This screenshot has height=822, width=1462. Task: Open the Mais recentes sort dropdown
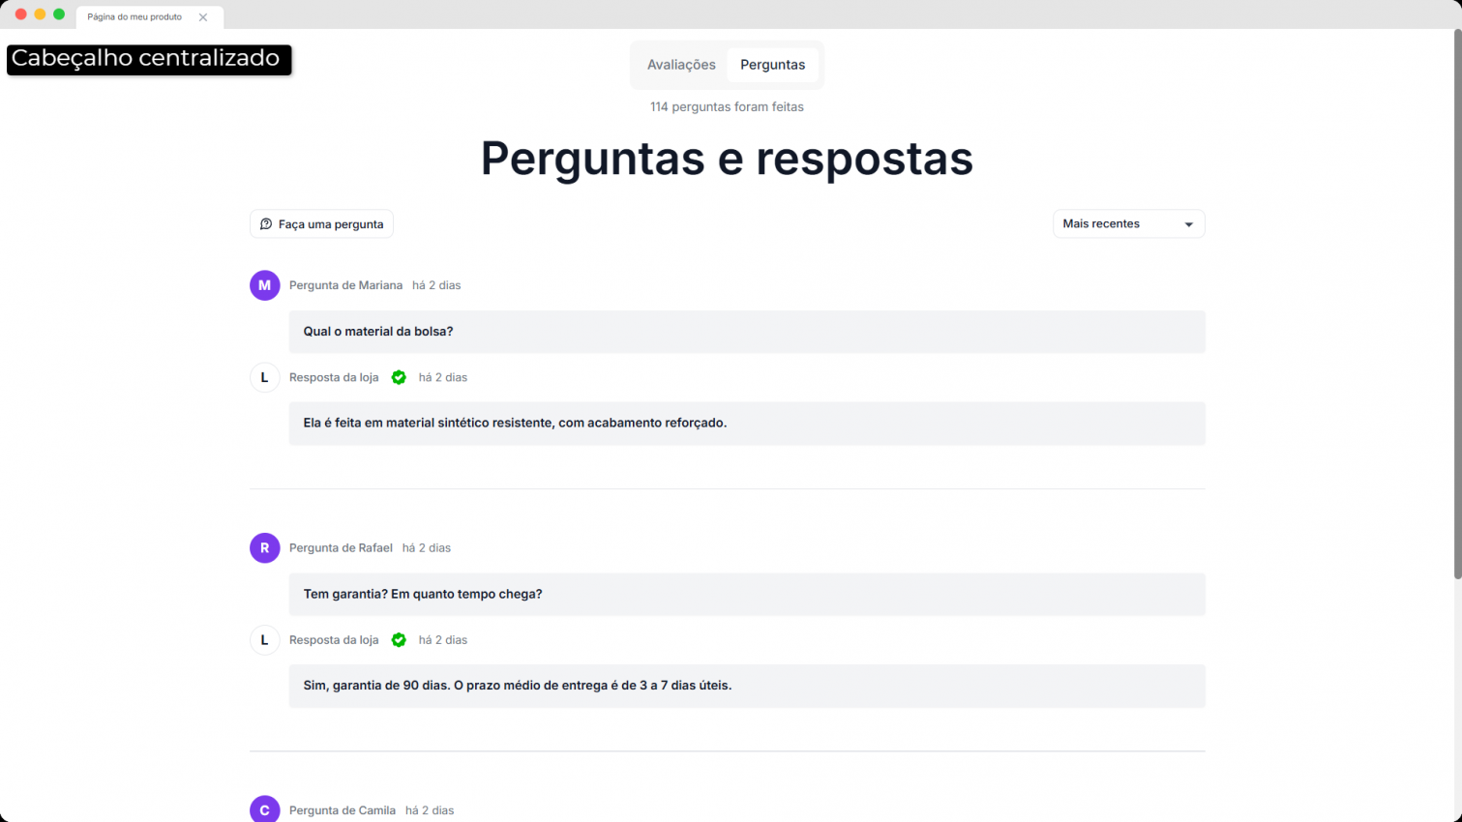1127,223
